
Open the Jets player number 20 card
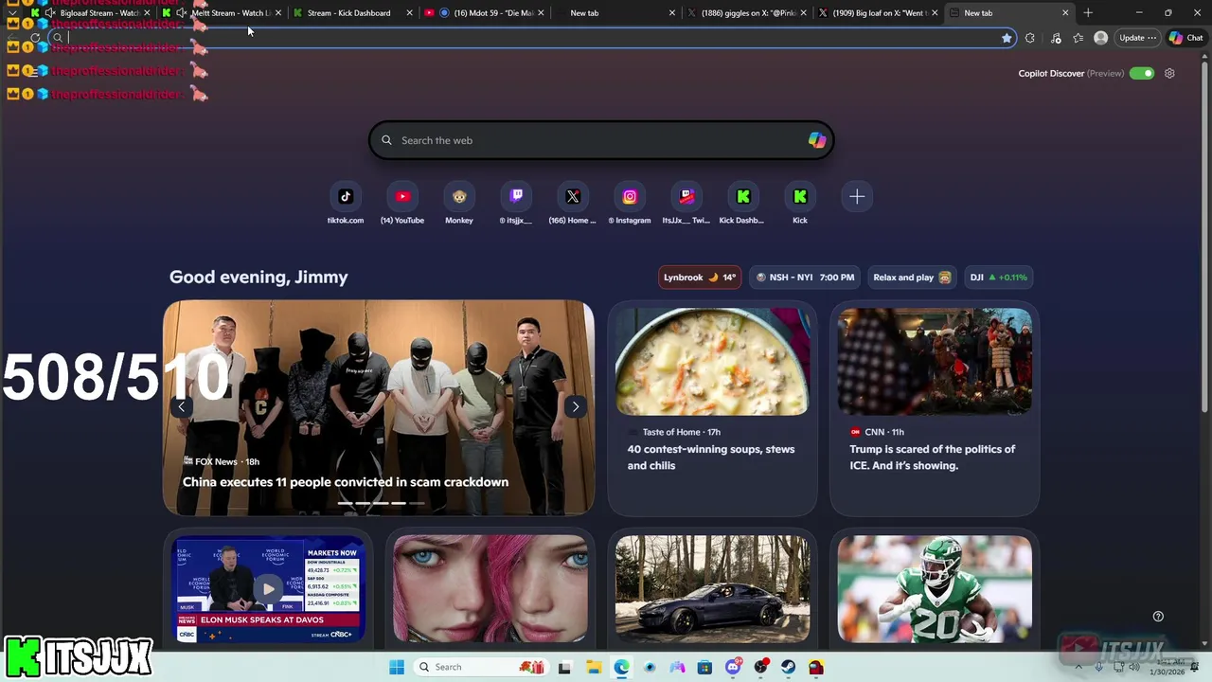click(x=935, y=589)
